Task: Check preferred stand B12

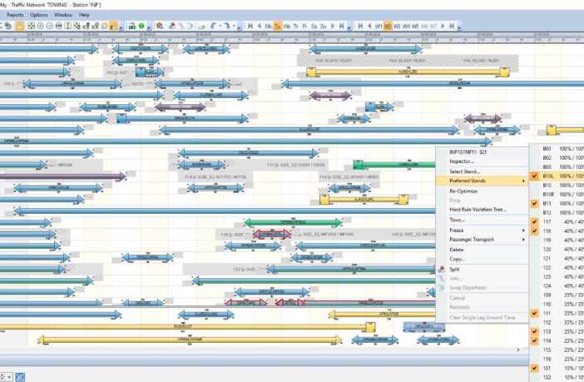Action: (536, 212)
